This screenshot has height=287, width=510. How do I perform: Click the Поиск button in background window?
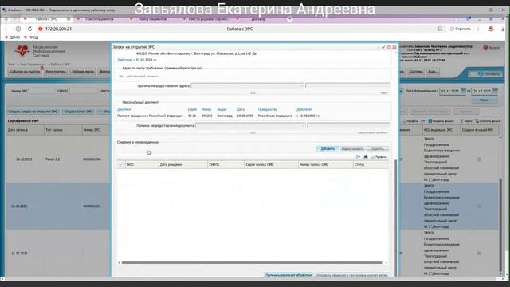tap(484, 100)
